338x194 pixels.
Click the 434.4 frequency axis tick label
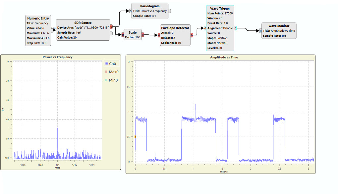coord(92,165)
